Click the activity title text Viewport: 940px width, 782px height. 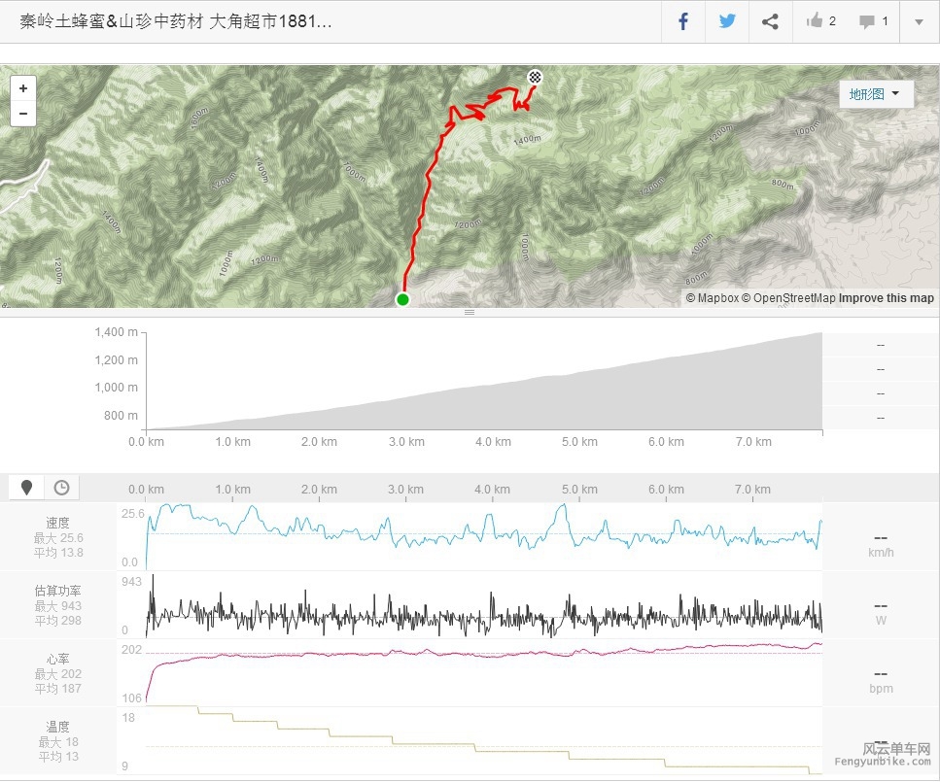176,21
